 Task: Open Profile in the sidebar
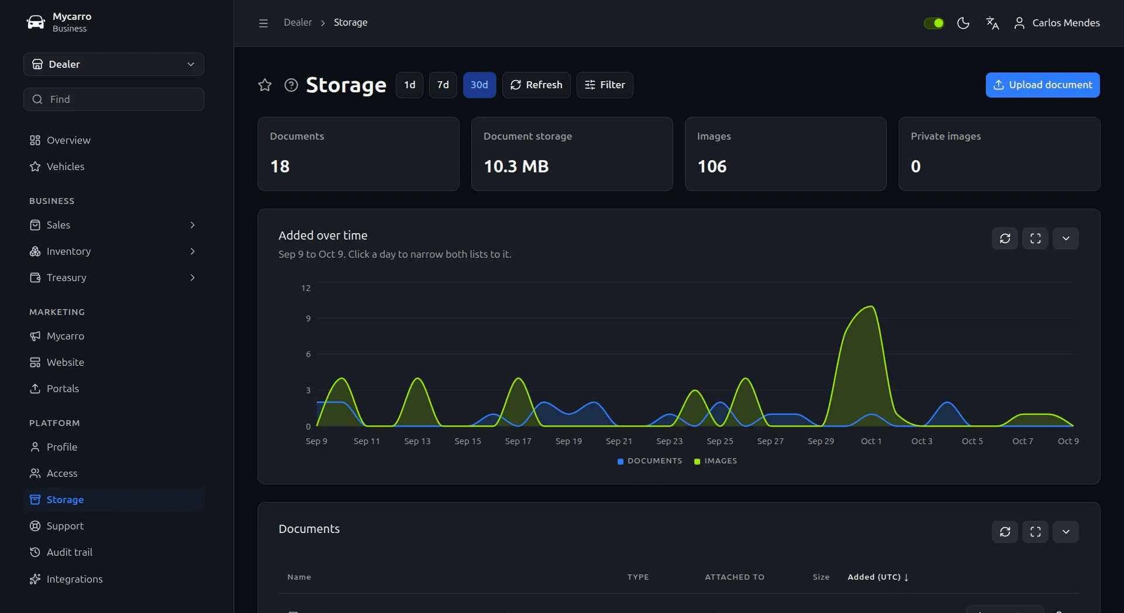point(113,447)
